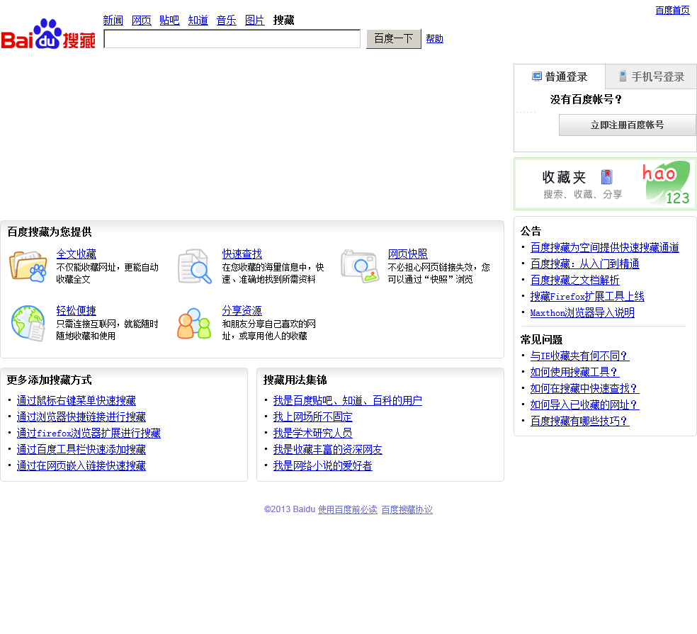Click the Baidu 搜藏 logo

[x=48, y=34]
